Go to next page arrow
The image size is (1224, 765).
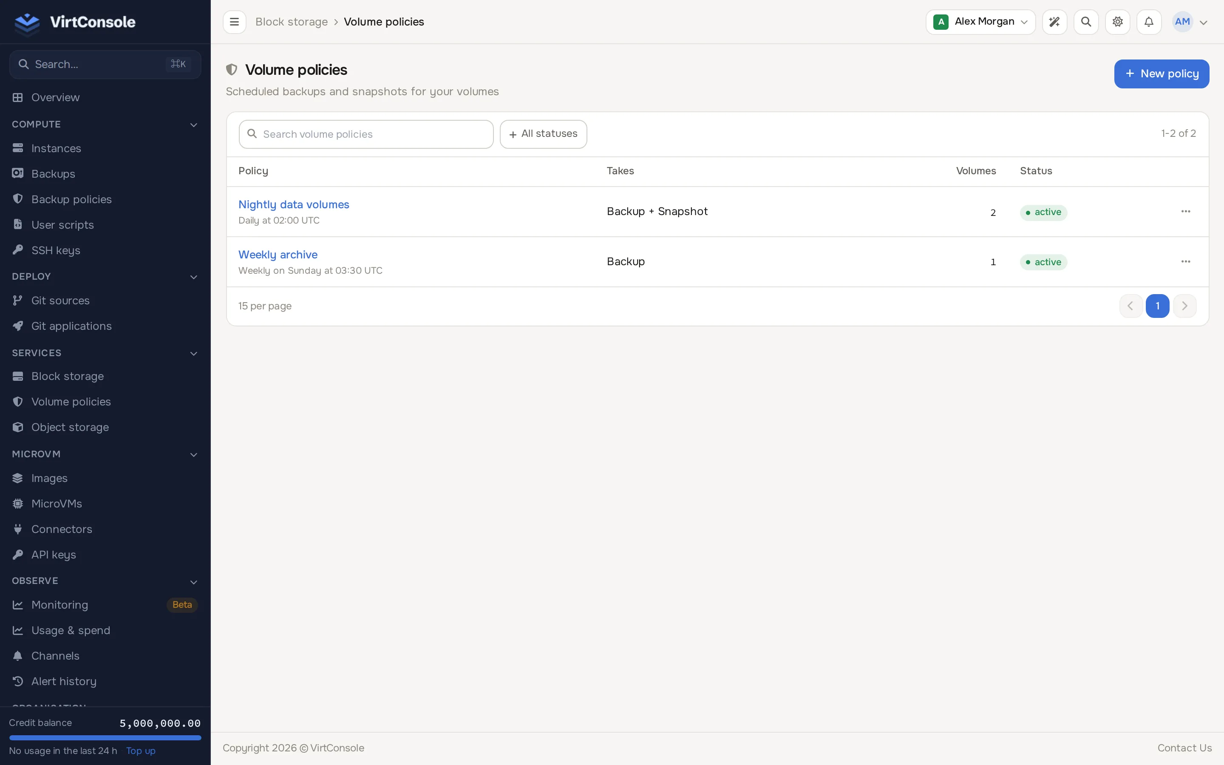click(1184, 306)
